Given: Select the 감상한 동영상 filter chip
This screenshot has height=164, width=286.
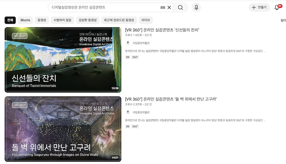Looking at the screenshot, I should [87, 20].
